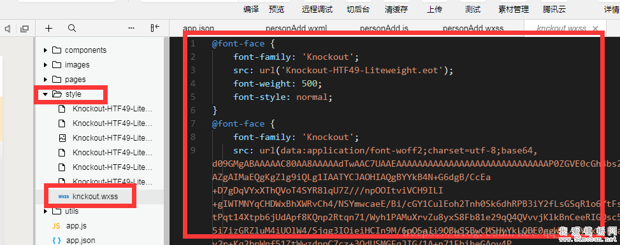Open 素材管理 asset management
The height and width of the screenshot is (245, 620).
coord(514,10)
